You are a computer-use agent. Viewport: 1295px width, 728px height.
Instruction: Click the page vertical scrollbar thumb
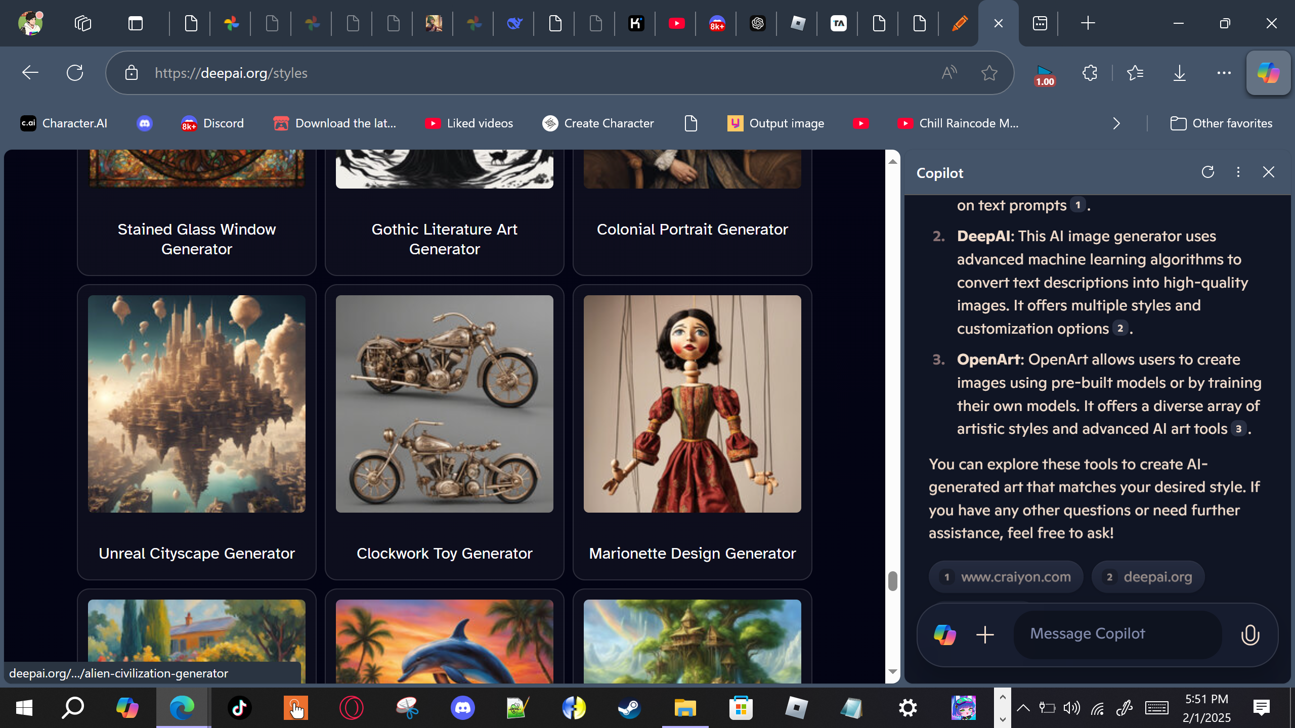click(892, 581)
